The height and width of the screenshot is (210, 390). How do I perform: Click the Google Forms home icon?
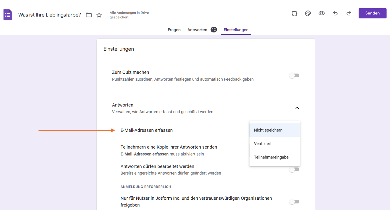coord(8,15)
